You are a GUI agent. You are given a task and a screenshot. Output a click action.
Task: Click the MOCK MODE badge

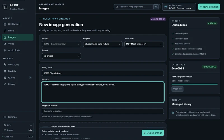pos(158,19)
